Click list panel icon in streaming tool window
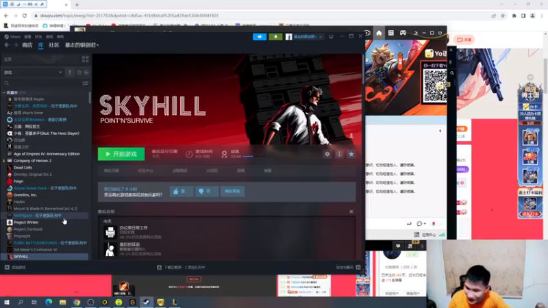 point(390,33)
